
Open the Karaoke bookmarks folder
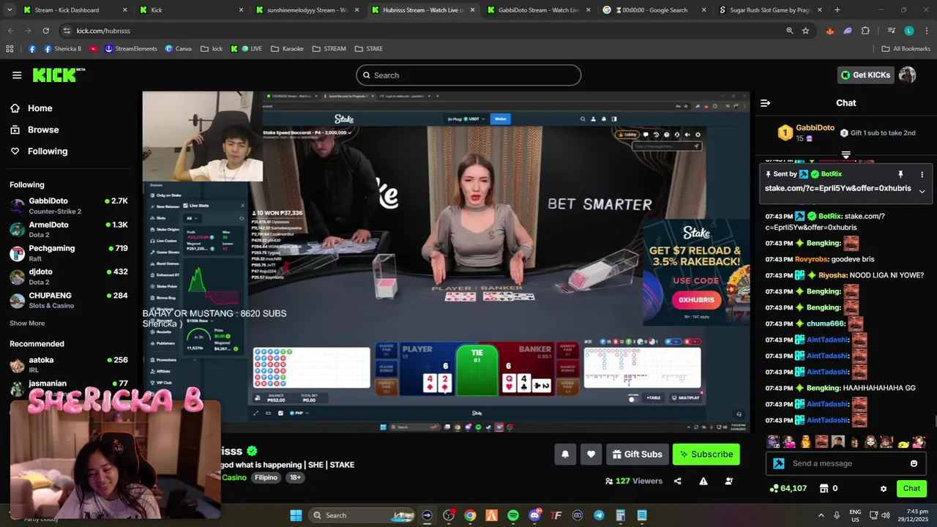pos(287,48)
